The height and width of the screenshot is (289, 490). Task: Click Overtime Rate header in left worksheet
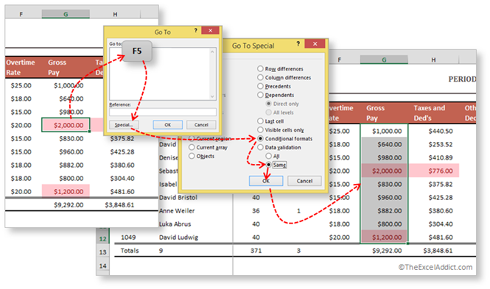tap(21, 68)
